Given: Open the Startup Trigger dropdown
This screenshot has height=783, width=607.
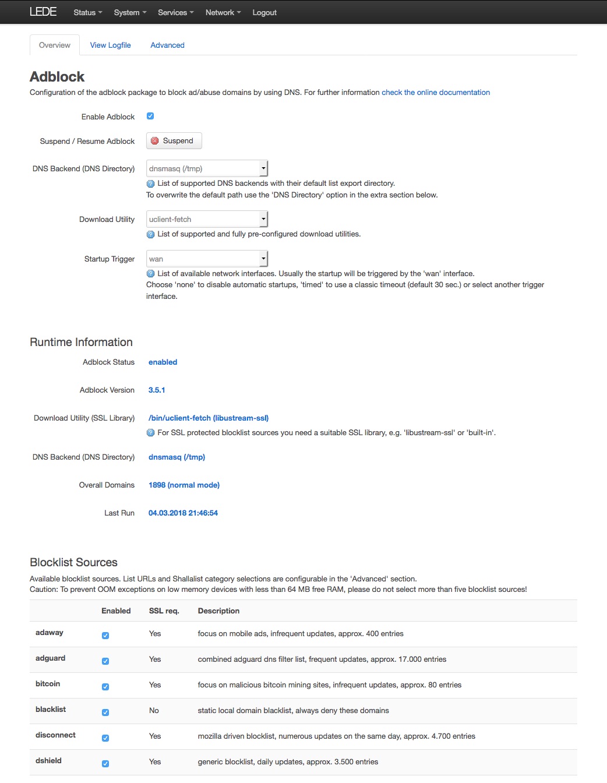Looking at the screenshot, I should click(x=207, y=259).
